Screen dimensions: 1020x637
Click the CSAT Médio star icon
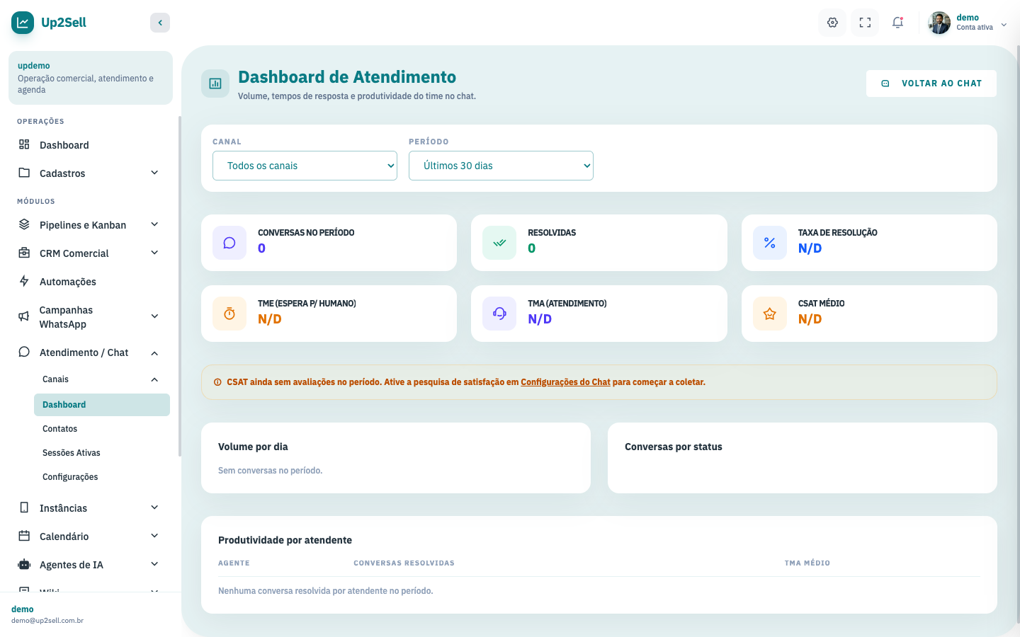click(x=770, y=314)
